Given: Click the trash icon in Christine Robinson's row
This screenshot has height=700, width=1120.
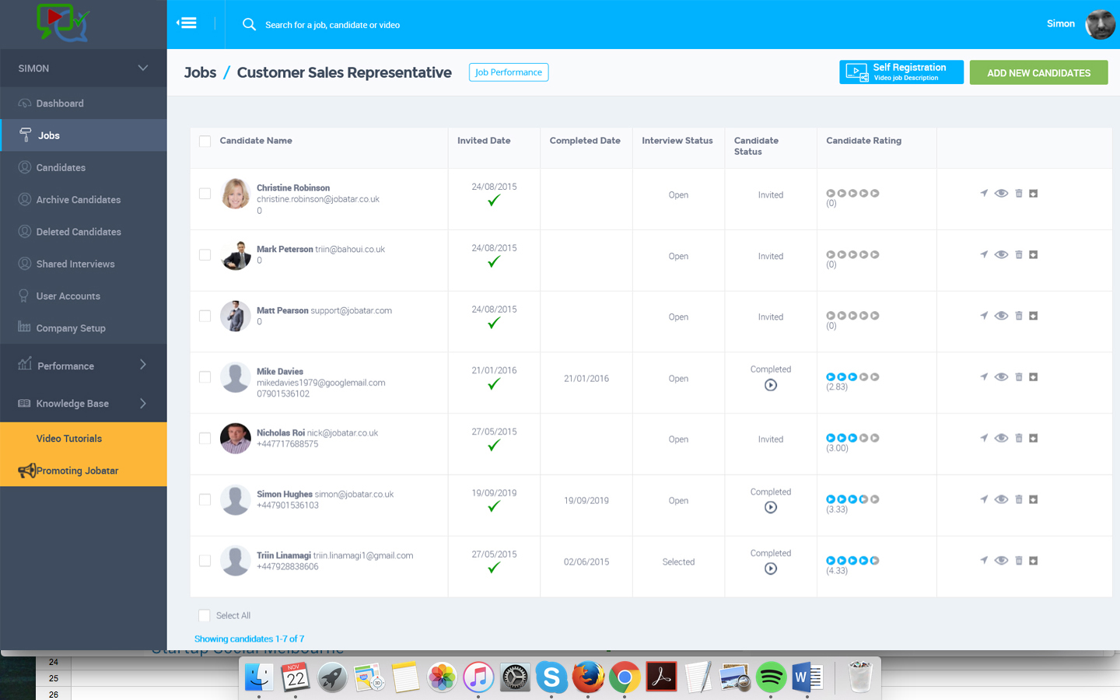Looking at the screenshot, I should click(1018, 194).
